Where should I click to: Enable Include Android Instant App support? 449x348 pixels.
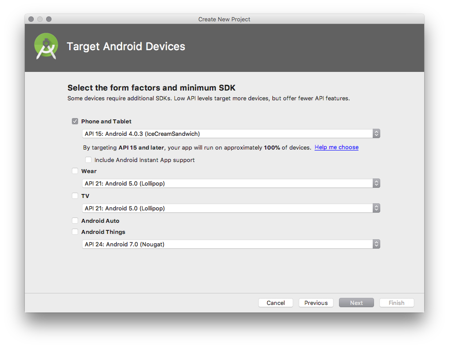(x=88, y=160)
